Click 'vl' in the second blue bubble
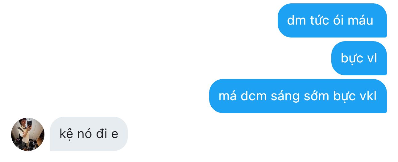398x162 pixels. pos(372,58)
